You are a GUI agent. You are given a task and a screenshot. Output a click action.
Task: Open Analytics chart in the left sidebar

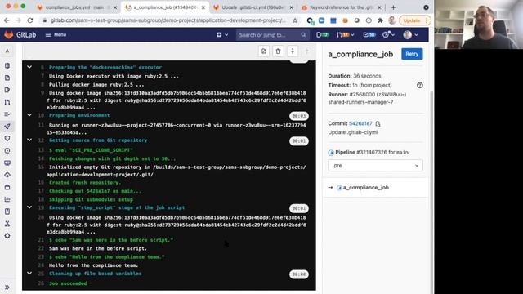point(7,199)
